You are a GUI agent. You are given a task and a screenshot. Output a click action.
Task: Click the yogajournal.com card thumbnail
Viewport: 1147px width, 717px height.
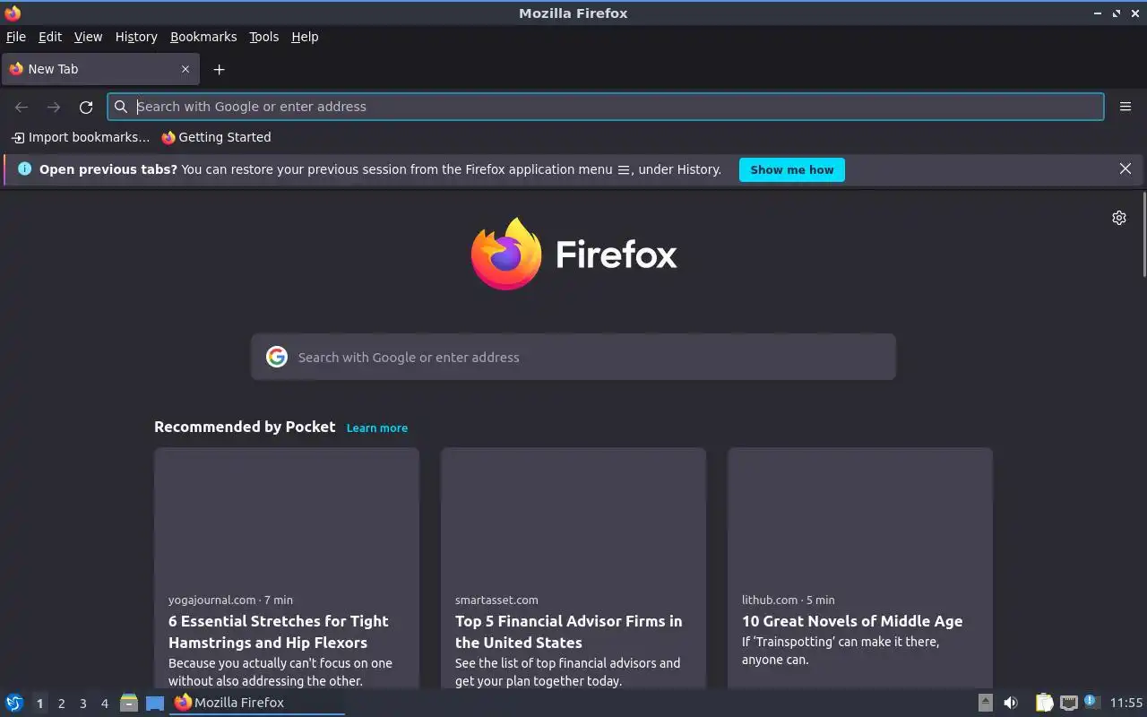(287, 514)
